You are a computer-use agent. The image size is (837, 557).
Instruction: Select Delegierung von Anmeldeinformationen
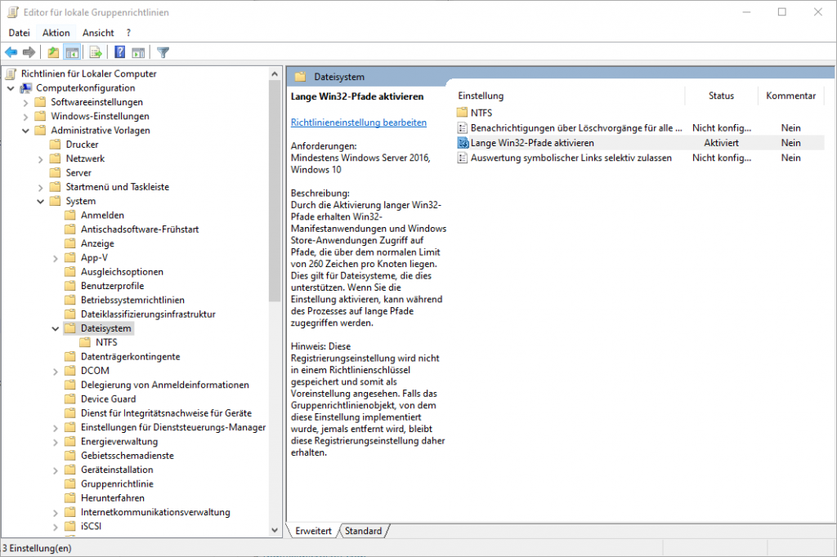click(165, 385)
